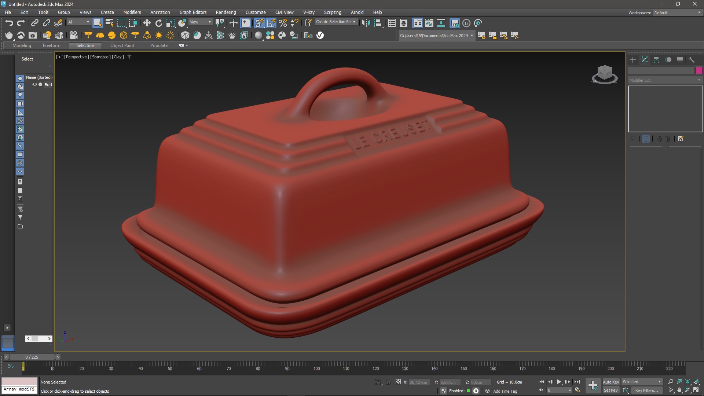
Task: Open the Motion panel tab
Action: 668,60
